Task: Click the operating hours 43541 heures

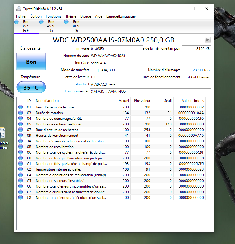Action: click(x=196, y=77)
